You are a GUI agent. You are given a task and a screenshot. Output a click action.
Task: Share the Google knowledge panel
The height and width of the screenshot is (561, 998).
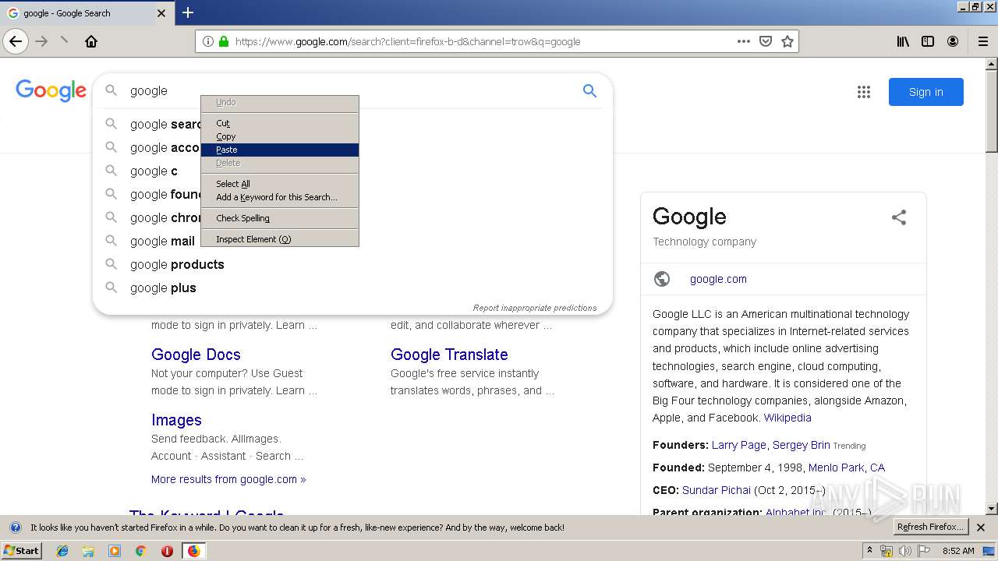pyautogui.click(x=899, y=217)
